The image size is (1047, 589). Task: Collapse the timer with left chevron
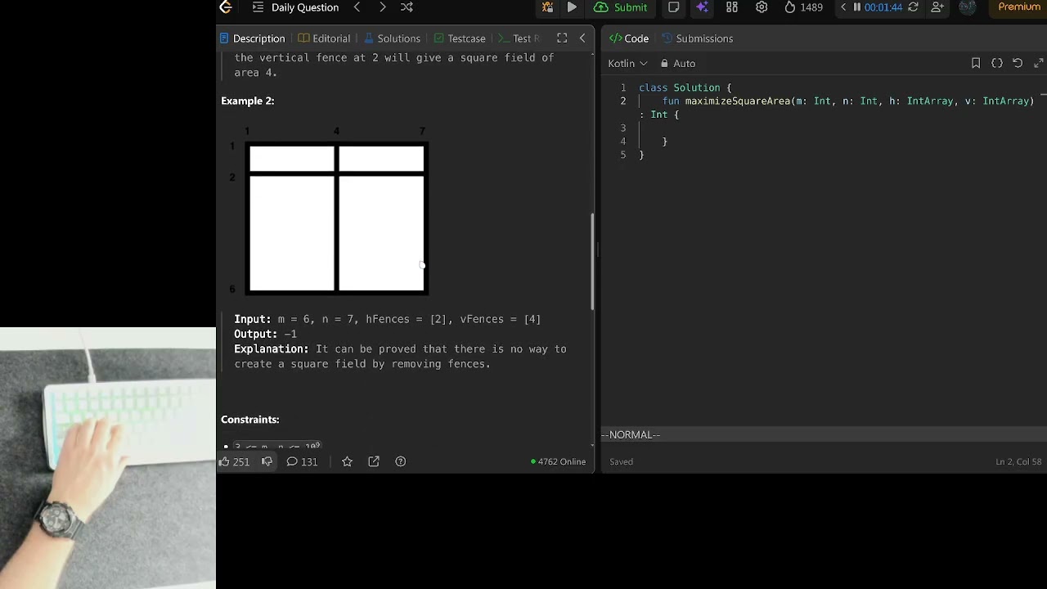pyautogui.click(x=843, y=7)
